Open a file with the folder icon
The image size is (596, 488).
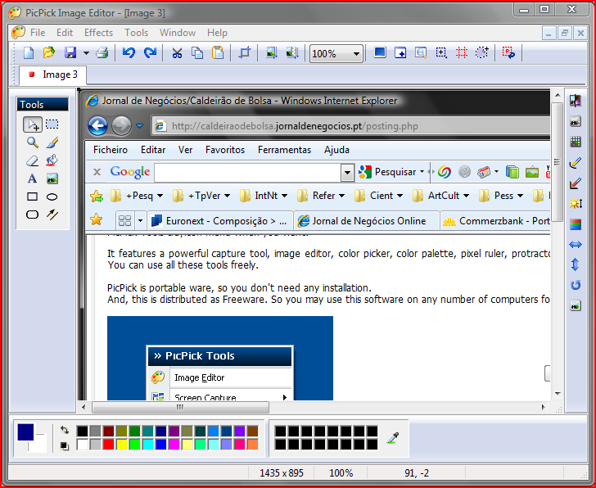(48, 52)
